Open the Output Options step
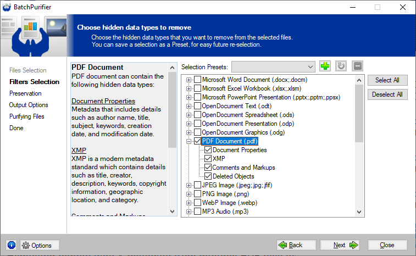The image size is (416, 256). (x=29, y=105)
